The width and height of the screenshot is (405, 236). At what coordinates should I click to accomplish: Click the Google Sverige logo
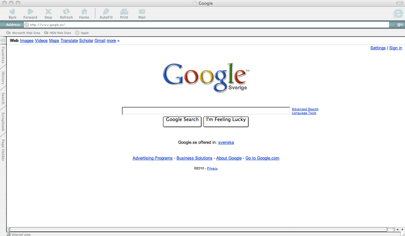click(206, 77)
